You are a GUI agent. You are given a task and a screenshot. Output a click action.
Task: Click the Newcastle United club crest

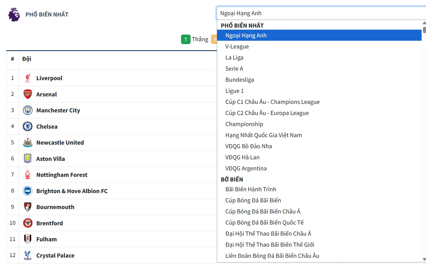[x=28, y=143]
